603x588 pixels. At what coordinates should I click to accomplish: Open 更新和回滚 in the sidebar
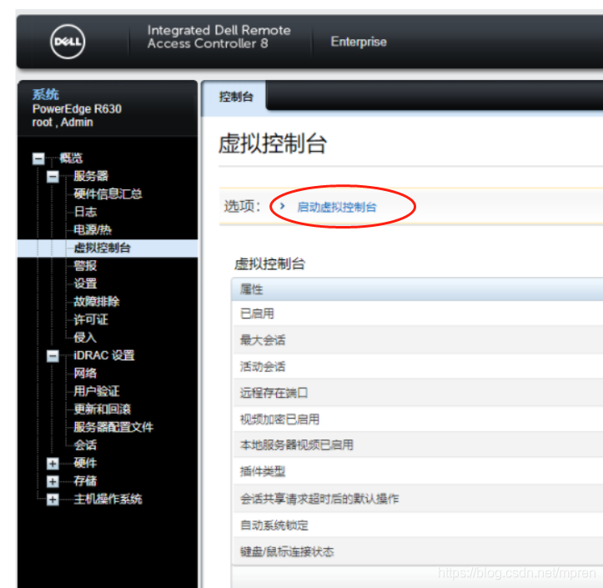(x=102, y=410)
